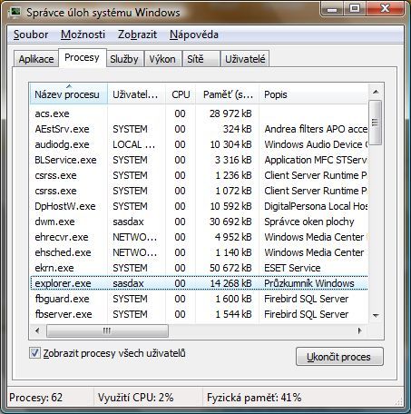Sort processes by CPU column header
The width and height of the screenshot is (411, 414).
tap(181, 94)
